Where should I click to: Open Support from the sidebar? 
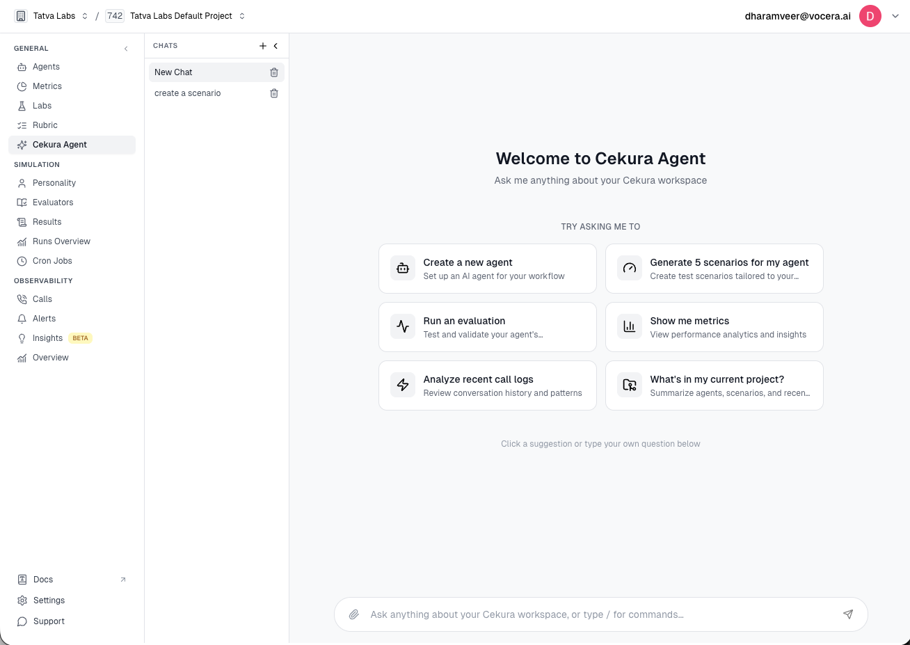click(x=72, y=621)
